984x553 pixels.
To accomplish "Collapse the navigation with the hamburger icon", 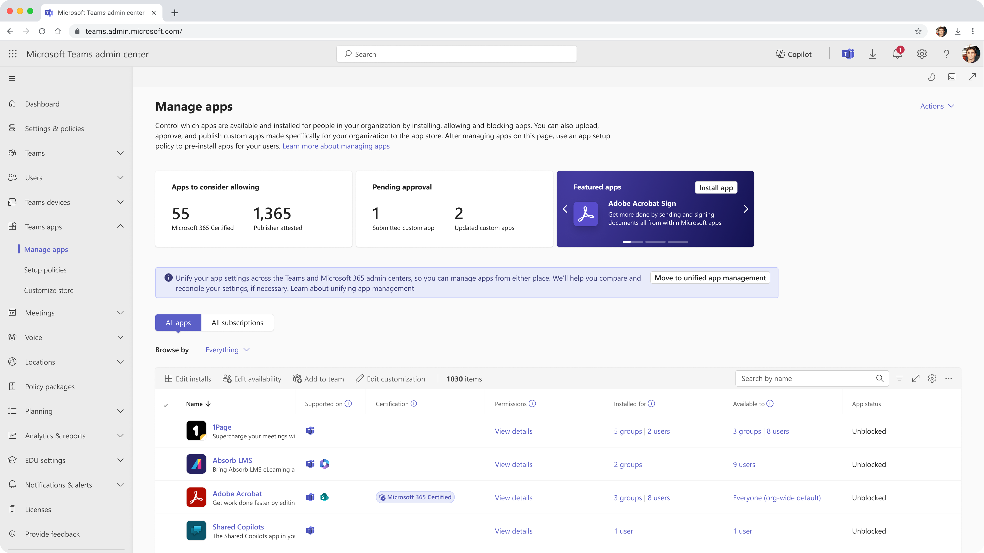I will click(x=12, y=78).
